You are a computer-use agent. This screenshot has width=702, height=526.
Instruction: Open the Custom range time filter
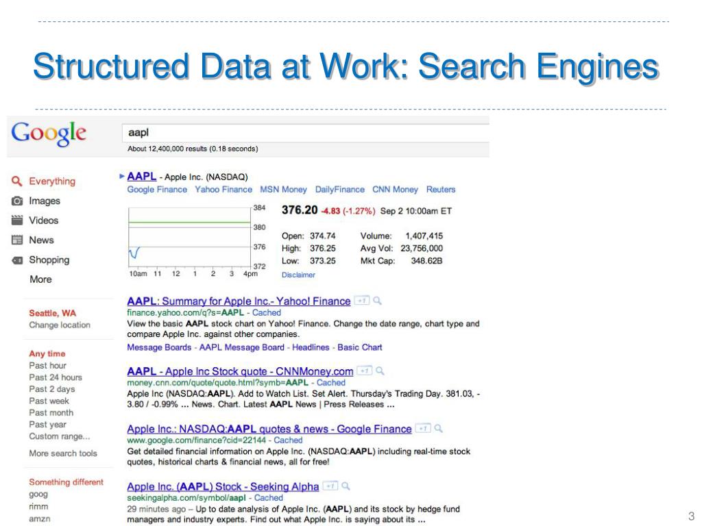point(60,436)
